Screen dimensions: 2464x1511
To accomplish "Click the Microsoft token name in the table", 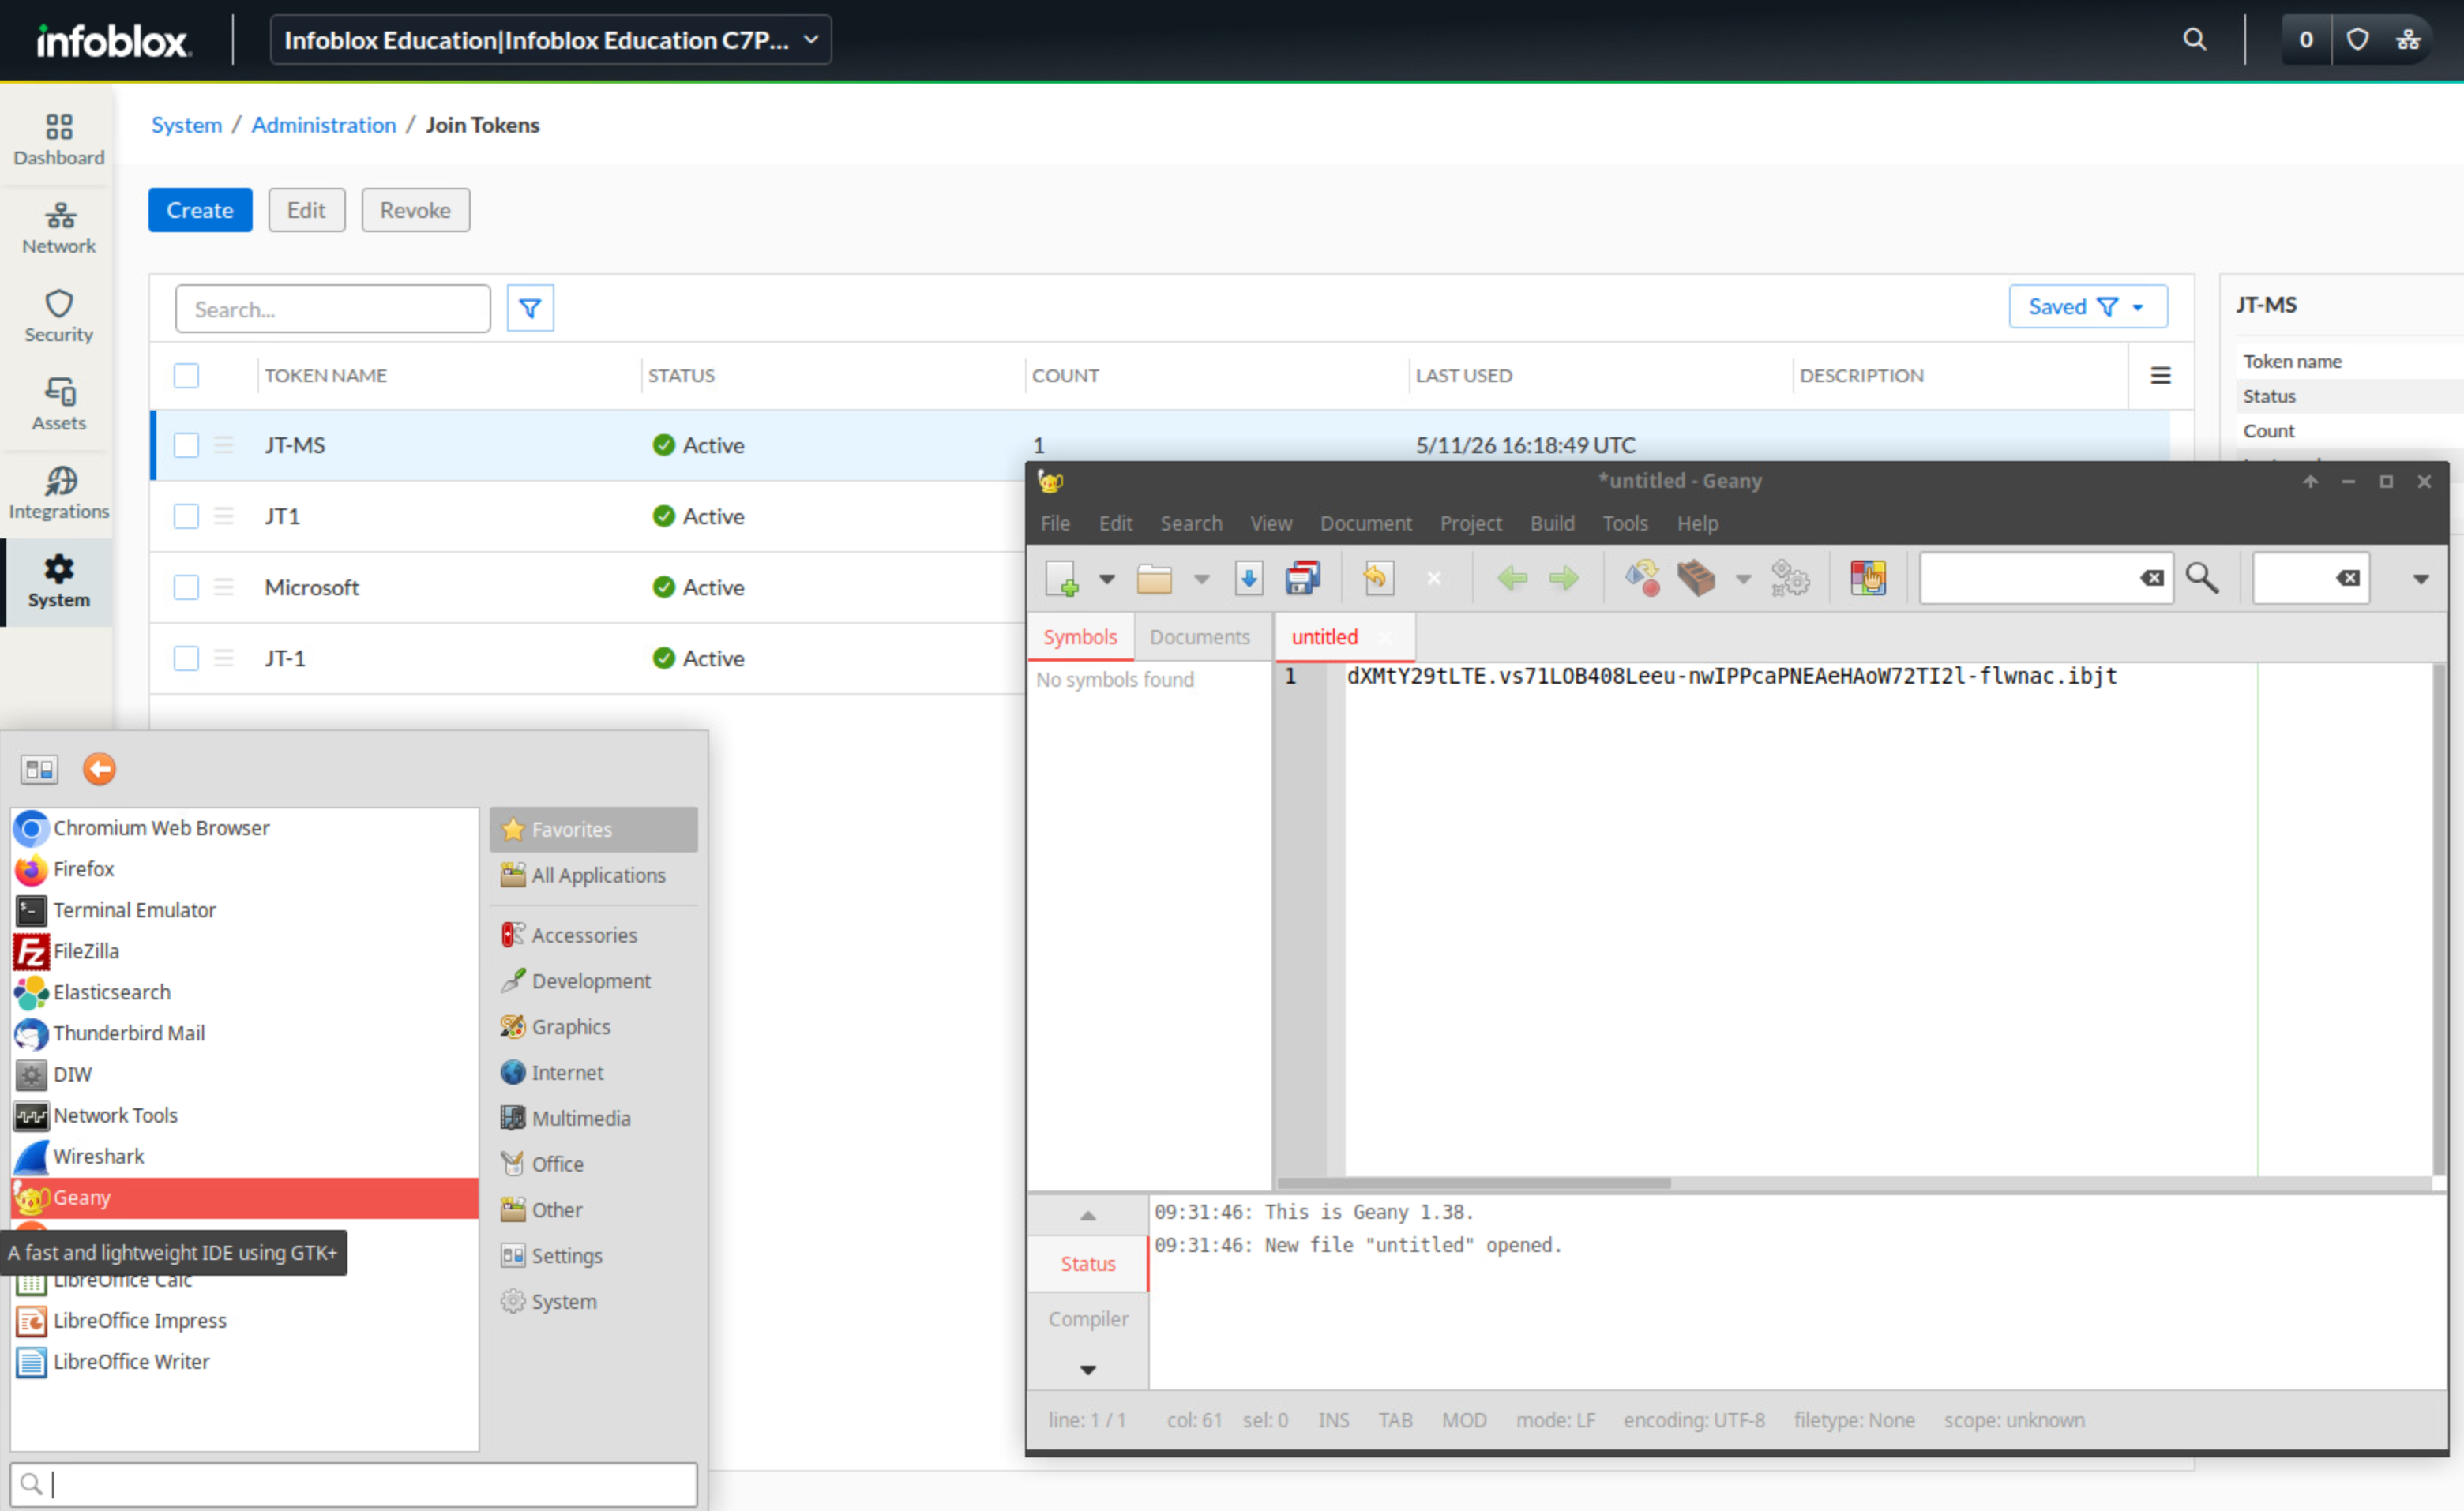I will click(x=311, y=587).
